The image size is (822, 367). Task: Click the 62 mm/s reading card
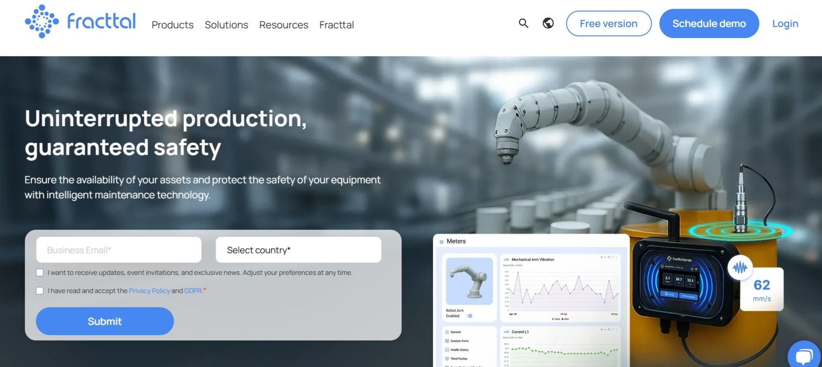pos(762,290)
